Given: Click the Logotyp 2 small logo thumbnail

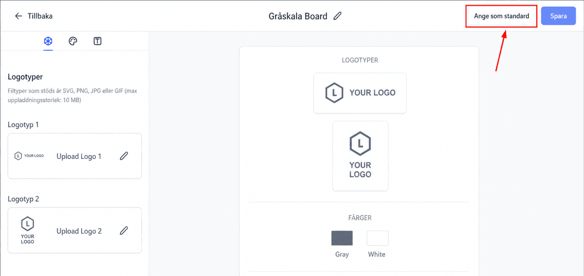Looking at the screenshot, I should (x=27, y=230).
